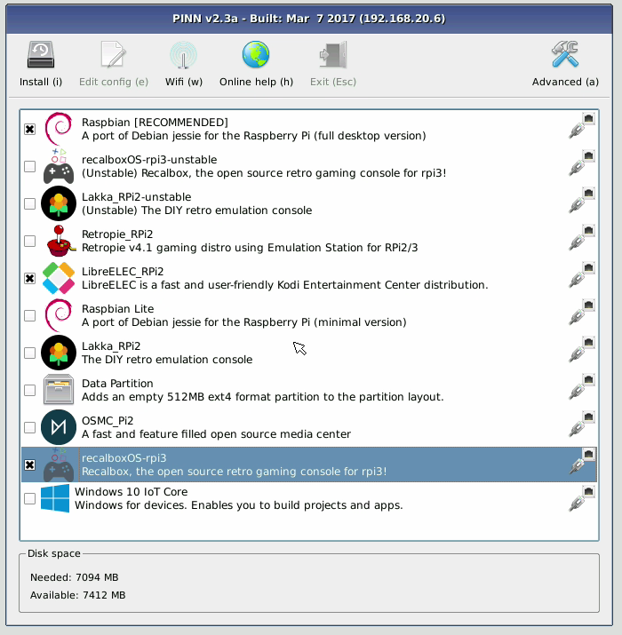Click the Windows 10 IoT logo
Screen dimensions: 622x635
point(55,498)
